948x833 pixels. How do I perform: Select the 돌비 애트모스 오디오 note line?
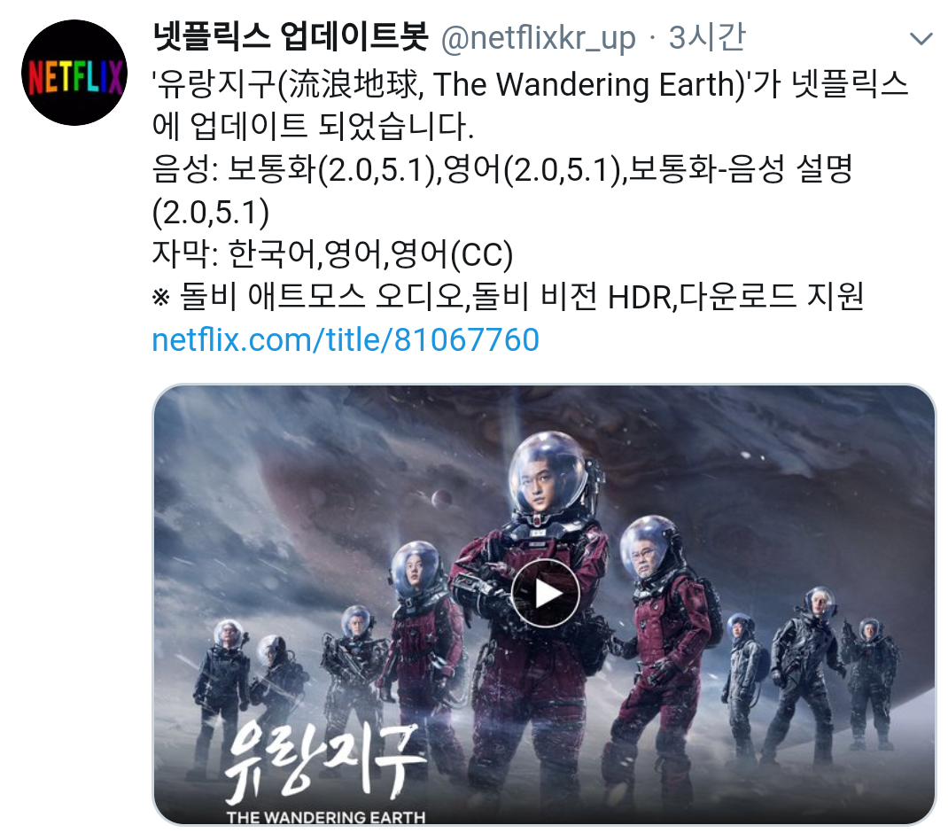[x=508, y=297]
